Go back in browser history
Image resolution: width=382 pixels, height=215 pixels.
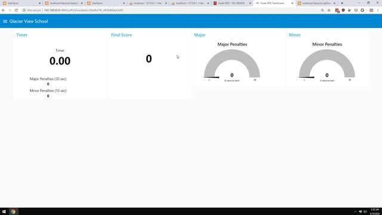point(4,10)
